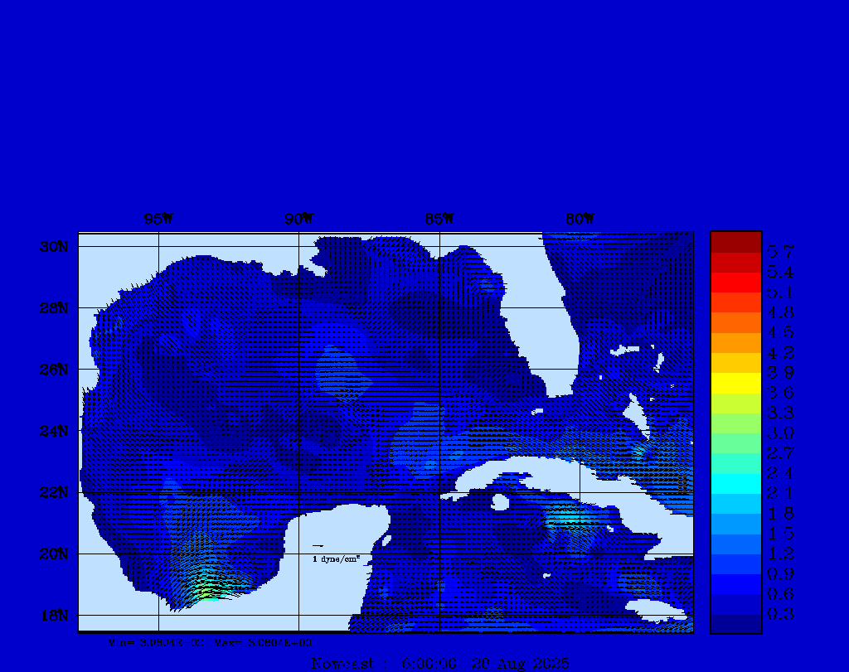Screen dimensions: 849x672
Task: Click the 5.7 colorbar value label
Action: pyautogui.click(x=780, y=252)
